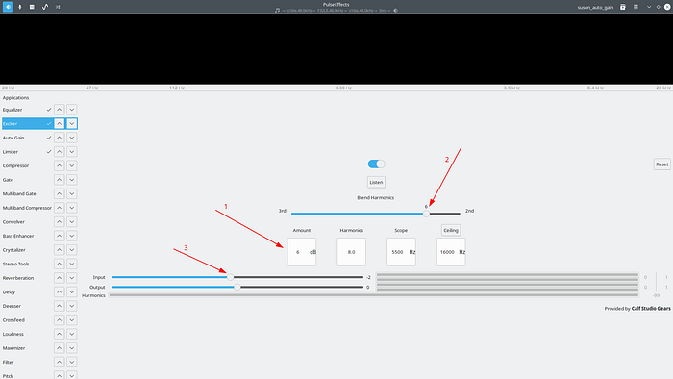The height and width of the screenshot is (379, 673).
Task: Move Stereo Tools up in the list
Action: click(60, 264)
